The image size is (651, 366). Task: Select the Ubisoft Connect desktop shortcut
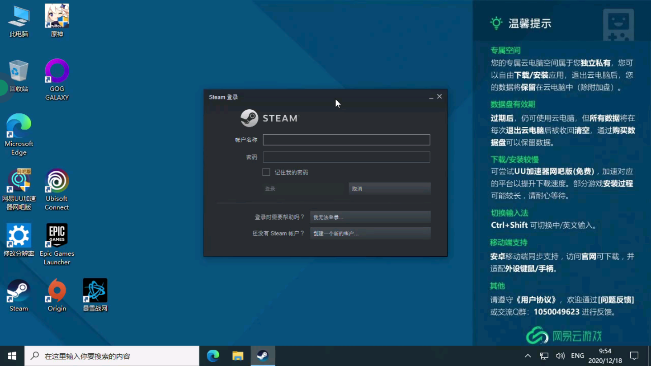click(57, 190)
